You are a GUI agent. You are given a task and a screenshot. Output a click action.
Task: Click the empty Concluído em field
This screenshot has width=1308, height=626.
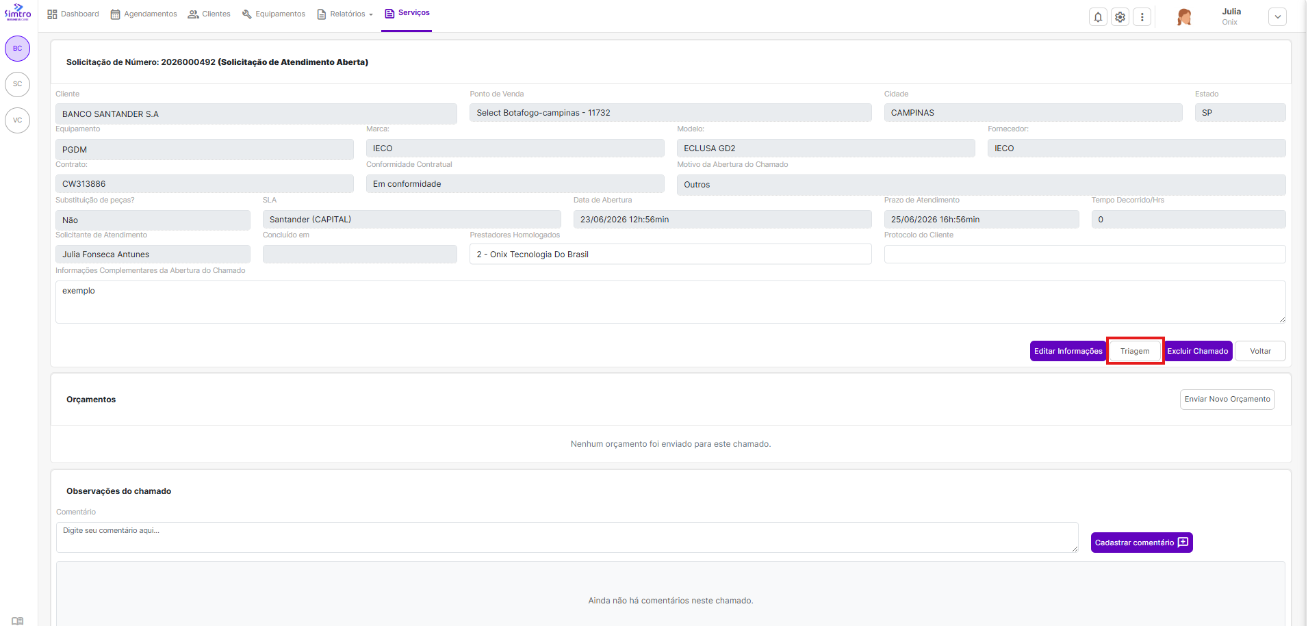(360, 255)
